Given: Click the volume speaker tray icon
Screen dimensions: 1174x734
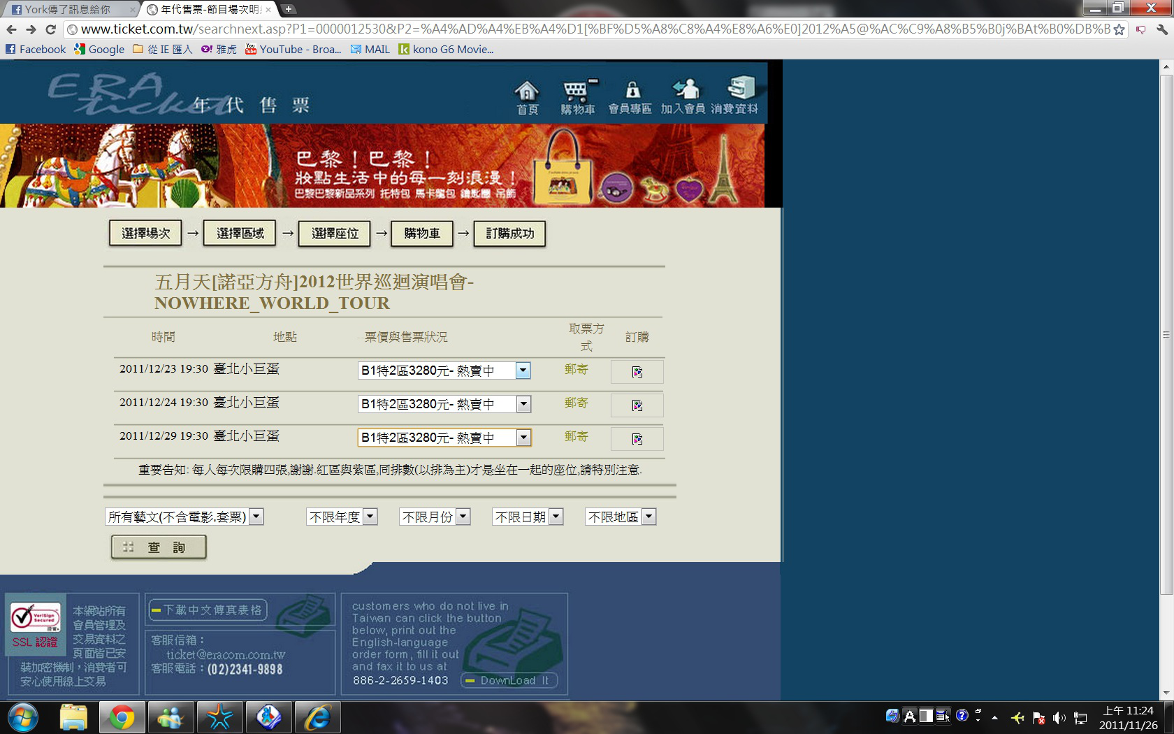Looking at the screenshot, I should (x=1059, y=718).
